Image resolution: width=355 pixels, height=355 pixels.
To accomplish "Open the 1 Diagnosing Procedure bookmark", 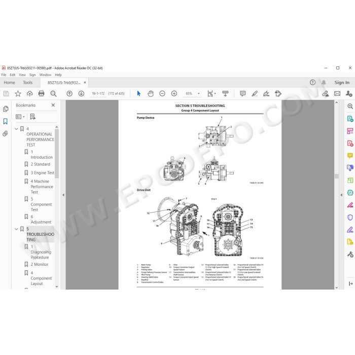I will (41, 252).
